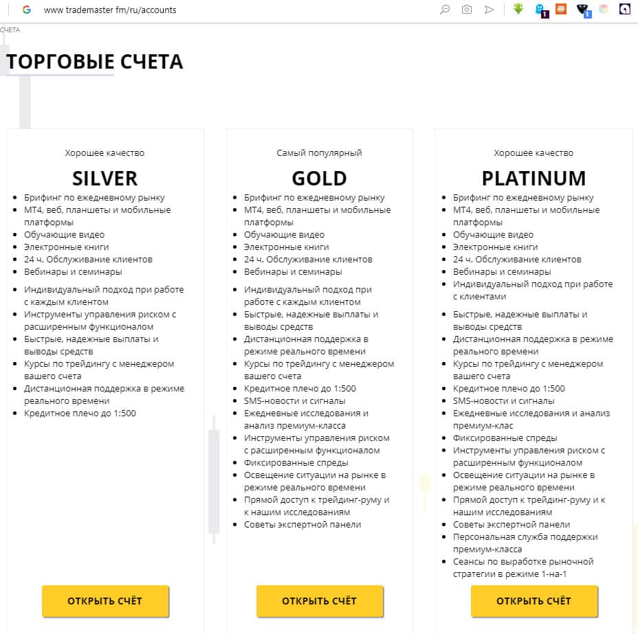This screenshot has height=634, width=638.
Task: Open the green download arrow extension
Action: click(518, 10)
